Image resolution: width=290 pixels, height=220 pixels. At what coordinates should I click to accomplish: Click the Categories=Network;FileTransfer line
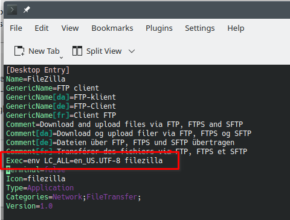(74, 197)
